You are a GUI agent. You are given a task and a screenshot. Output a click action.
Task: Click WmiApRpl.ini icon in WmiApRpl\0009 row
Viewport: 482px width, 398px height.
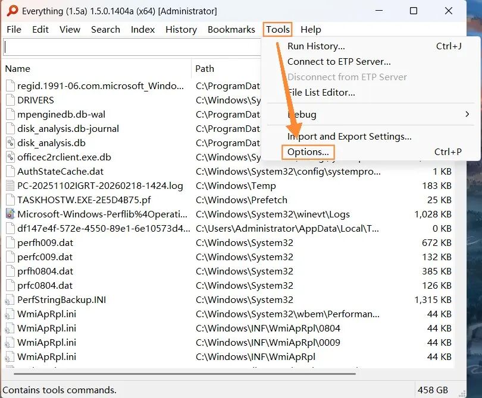point(10,342)
